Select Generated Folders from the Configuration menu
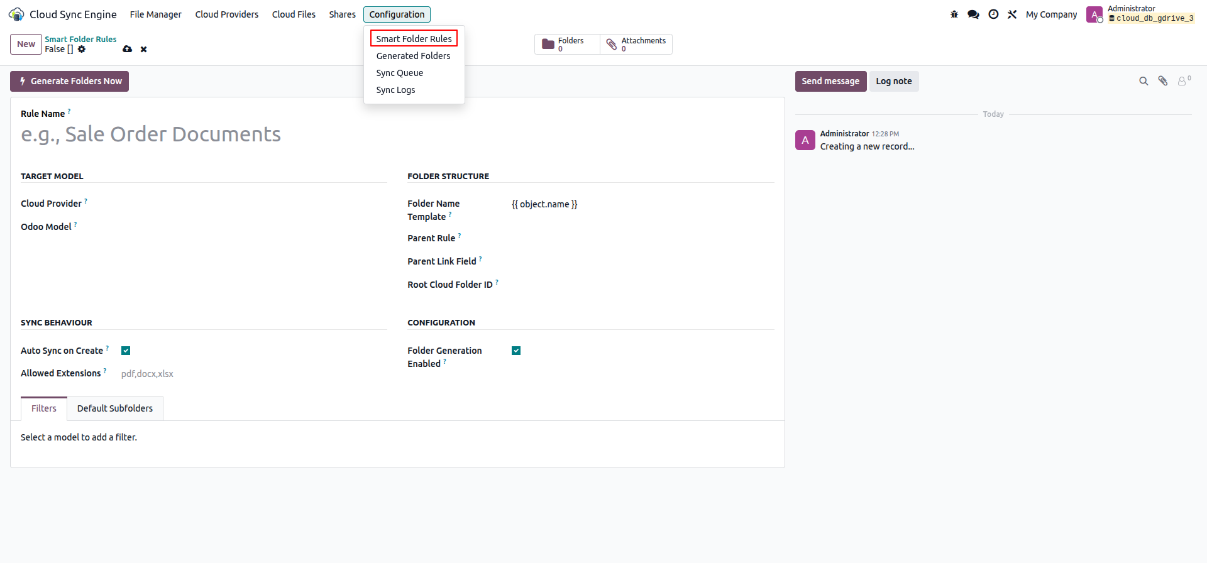1207x563 pixels. (414, 56)
